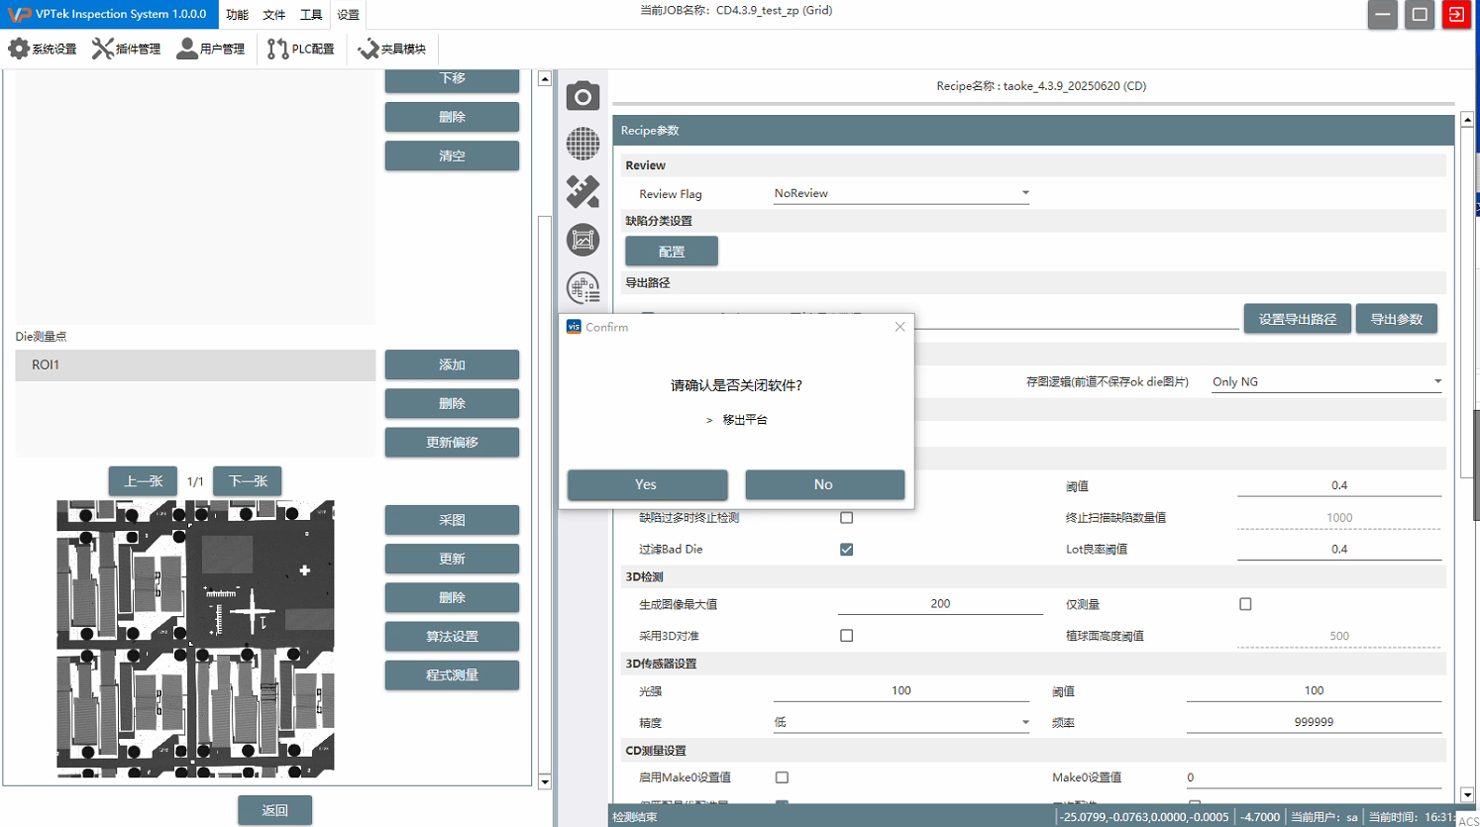Open the ruler and pencil measurement tool
The width and height of the screenshot is (1480, 827).
click(582, 191)
